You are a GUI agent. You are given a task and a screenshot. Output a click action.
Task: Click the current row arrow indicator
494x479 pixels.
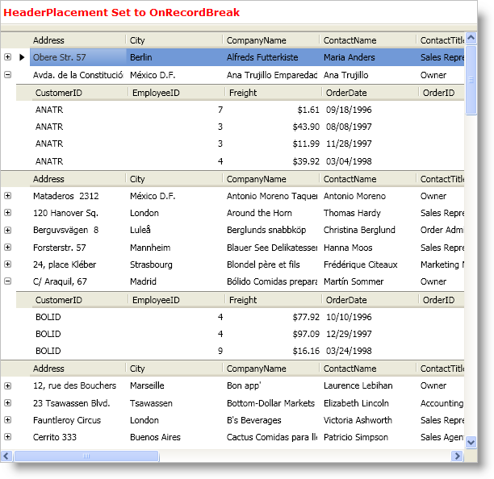[22, 57]
